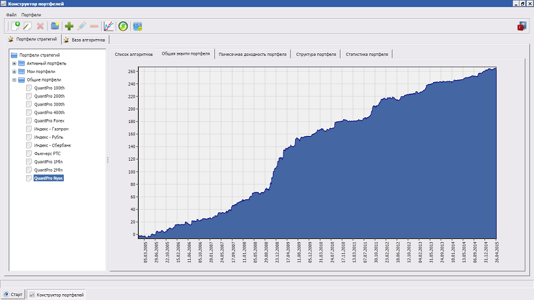Expand the Мои портфели tree node

tap(14, 72)
